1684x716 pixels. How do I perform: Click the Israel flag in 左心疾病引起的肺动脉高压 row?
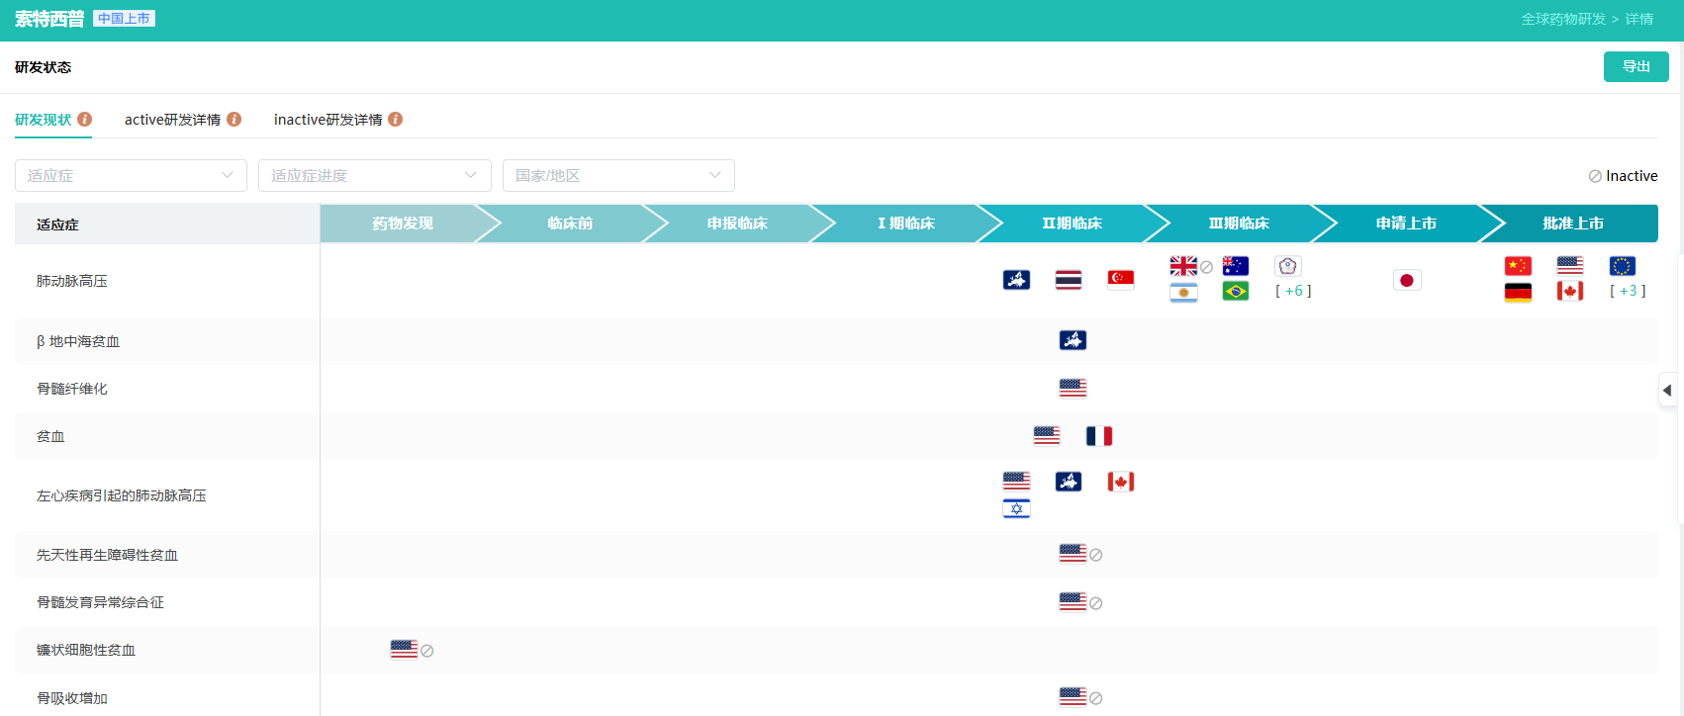[1016, 508]
